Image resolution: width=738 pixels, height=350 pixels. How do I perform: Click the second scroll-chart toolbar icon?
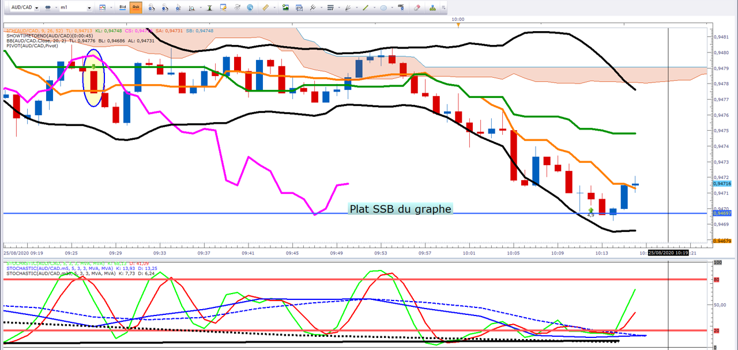tap(165, 7)
